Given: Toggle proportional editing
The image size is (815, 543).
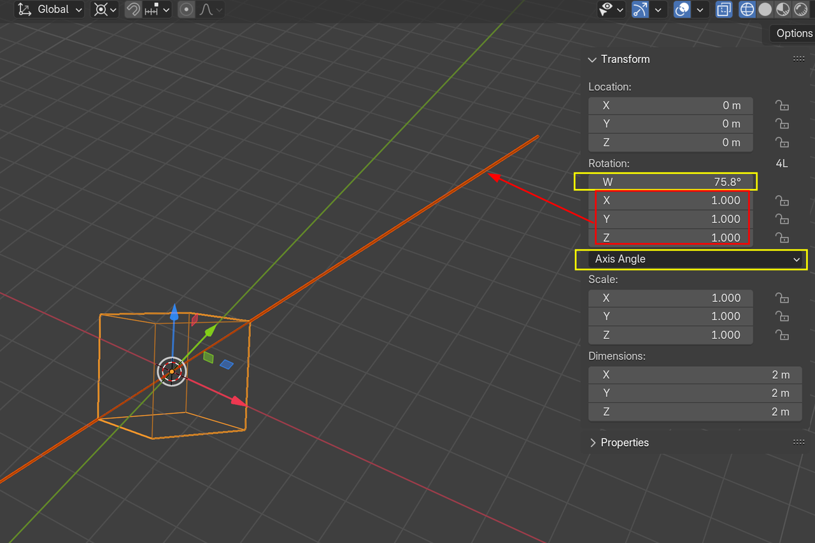Looking at the screenshot, I should pyautogui.click(x=186, y=10).
